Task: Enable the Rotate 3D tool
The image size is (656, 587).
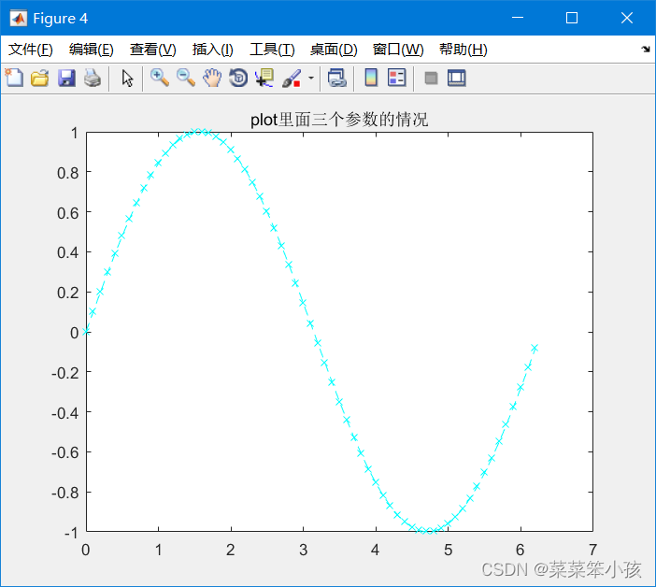Action: (238, 78)
